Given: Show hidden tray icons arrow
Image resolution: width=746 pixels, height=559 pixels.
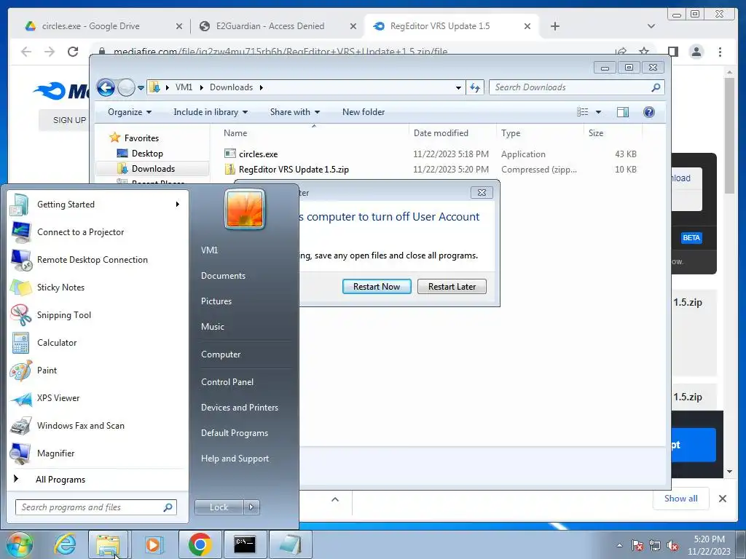Looking at the screenshot, I should [x=619, y=545].
